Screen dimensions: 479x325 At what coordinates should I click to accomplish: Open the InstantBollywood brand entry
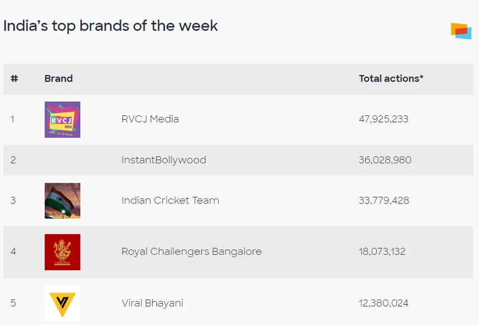pos(163,160)
